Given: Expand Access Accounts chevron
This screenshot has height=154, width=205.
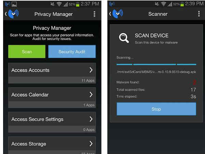Looking at the screenshot, I should coord(91,70).
